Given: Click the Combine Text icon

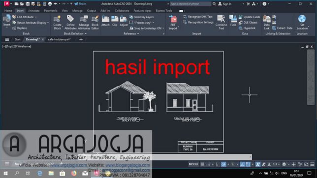Looking at the screenshot, I should 221,22.
